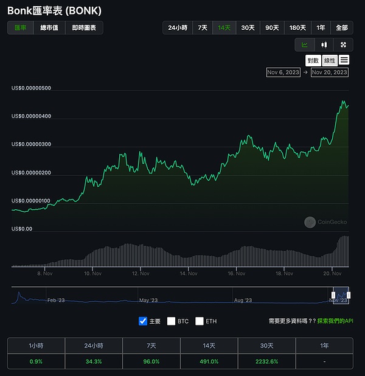Viewport: 365px width, 376px height.
Task: Switch to the 總市值 tab
Action: tap(50, 28)
